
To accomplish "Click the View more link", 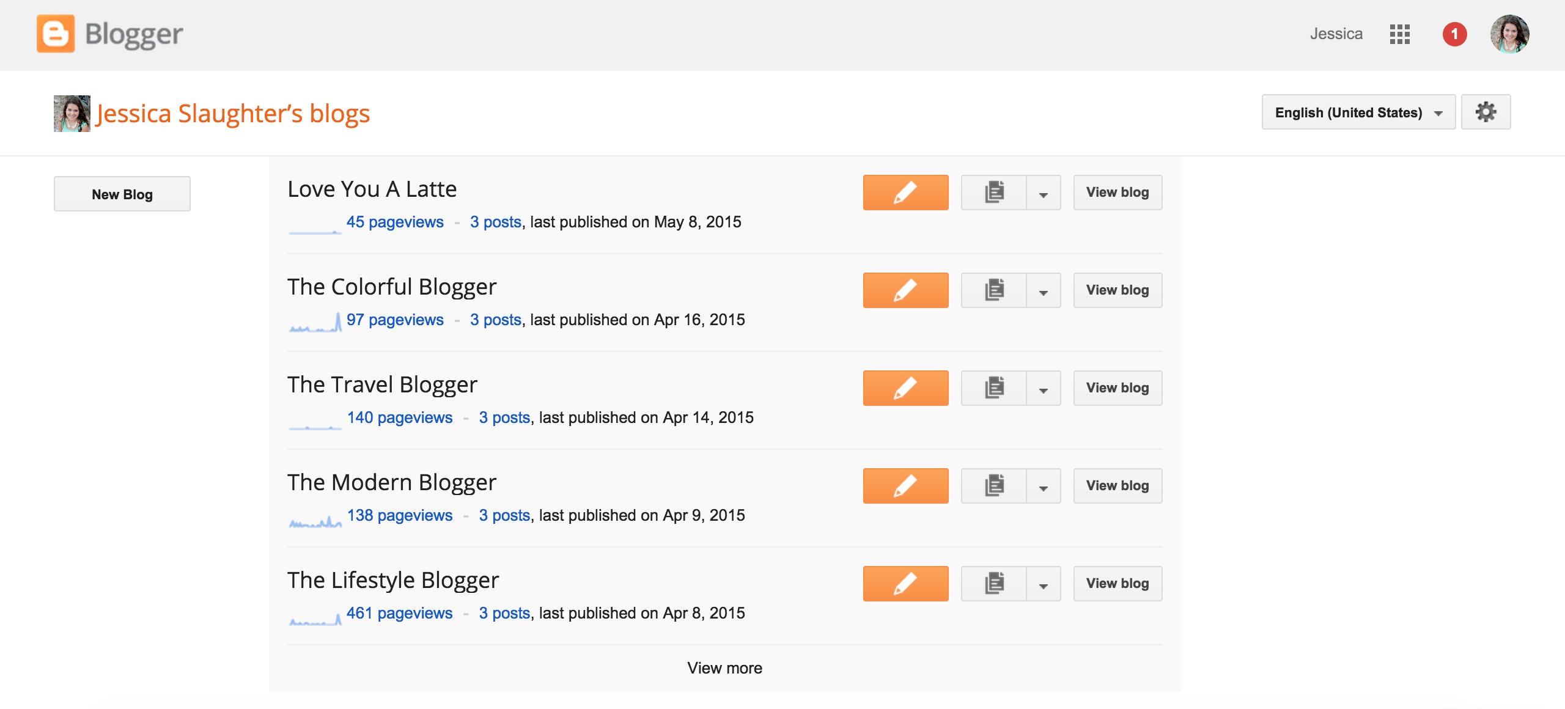I will [x=724, y=668].
